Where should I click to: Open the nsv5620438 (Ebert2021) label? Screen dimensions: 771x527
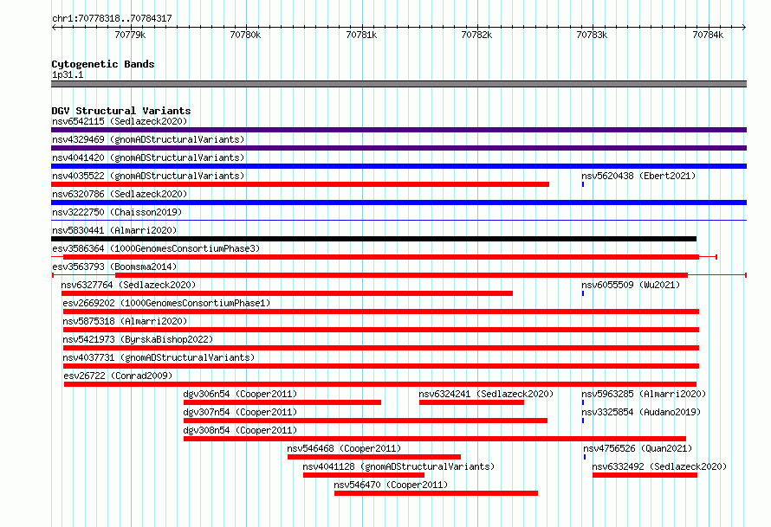638,176
